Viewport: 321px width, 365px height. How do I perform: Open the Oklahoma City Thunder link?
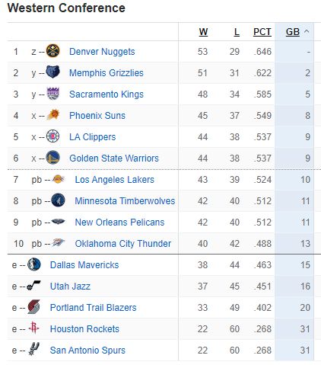click(123, 244)
